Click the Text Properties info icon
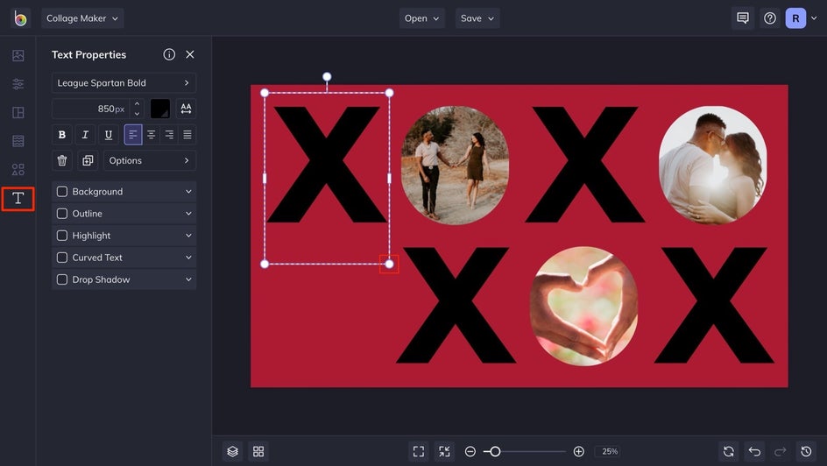Screen dimensions: 827x466 click(x=169, y=54)
